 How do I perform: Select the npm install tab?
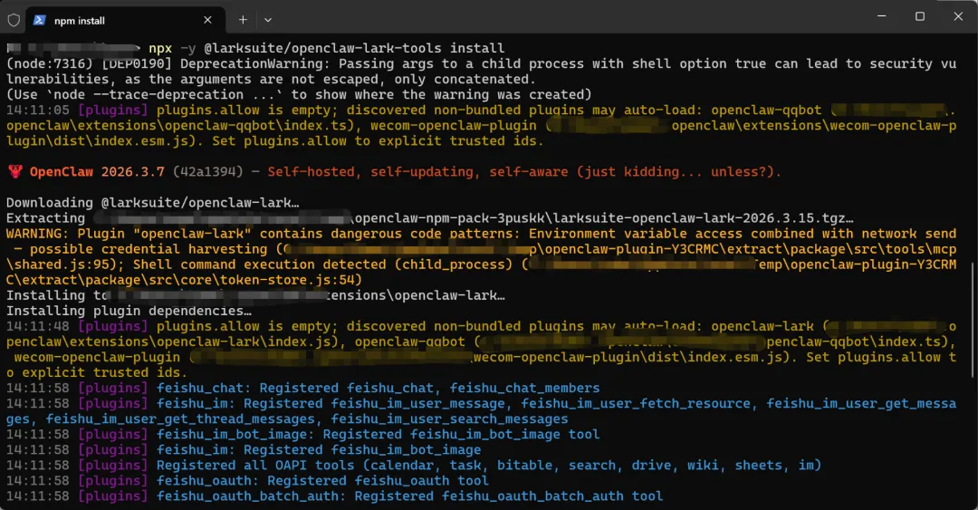pyautogui.click(x=123, y=20)
